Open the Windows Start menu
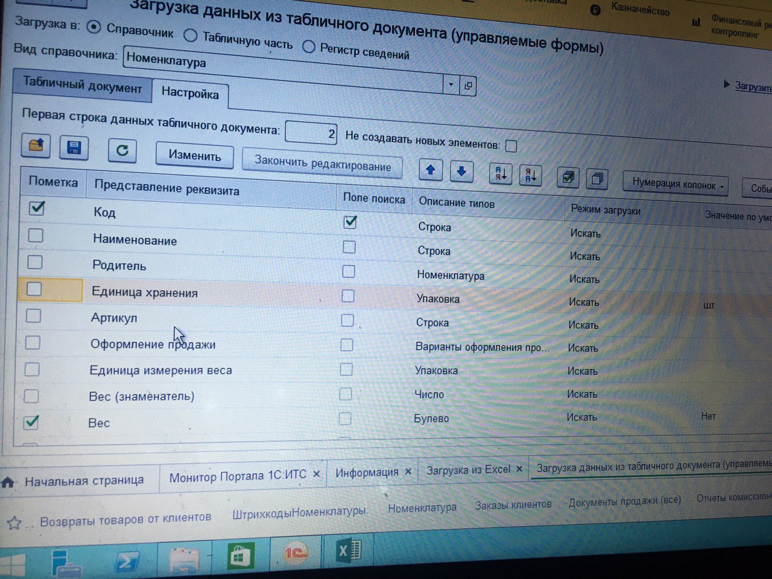Screen dimensions: 772x579 12,565
